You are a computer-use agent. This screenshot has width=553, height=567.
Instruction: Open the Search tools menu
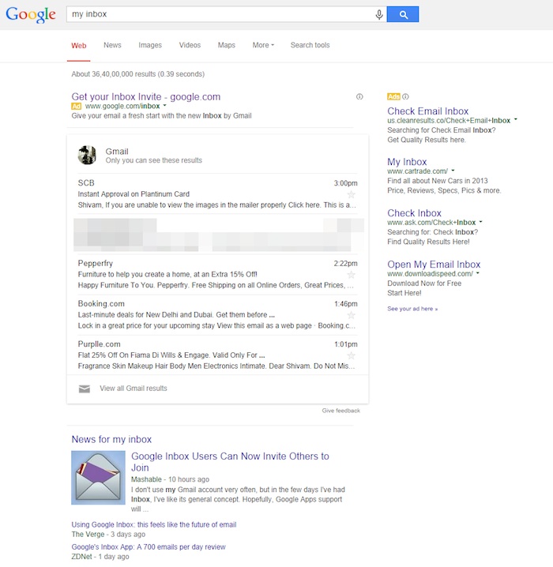point(310,45)
